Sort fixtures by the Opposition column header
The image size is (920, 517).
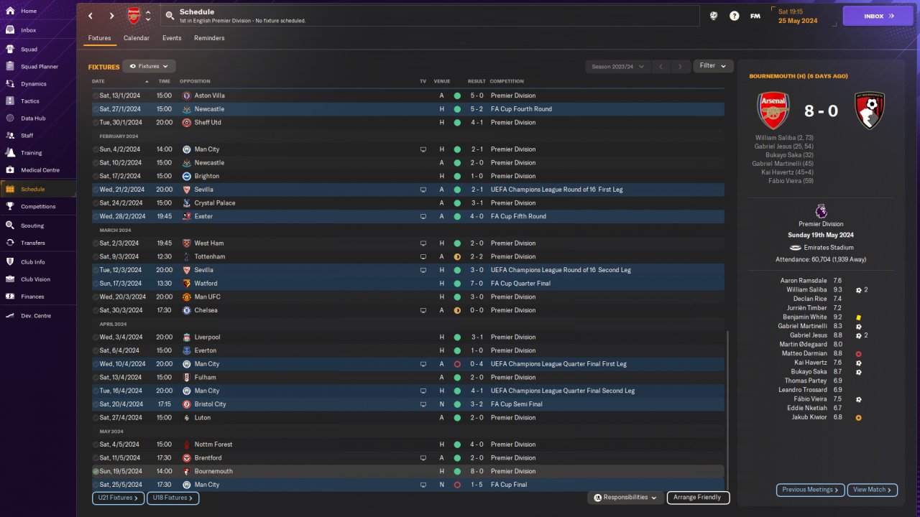tap(195, 81)
